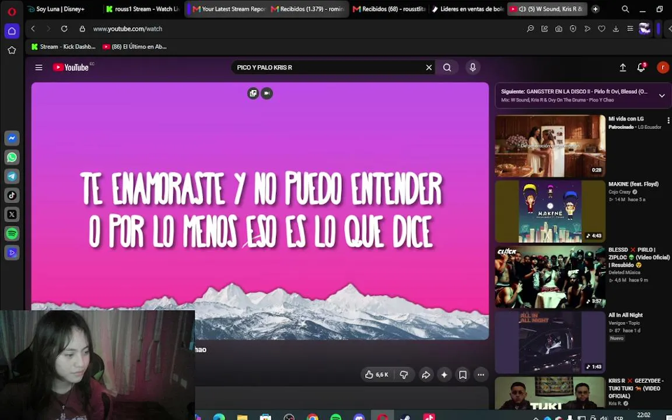Click the address bar URL www.youtube.com/watch
The image size is (672, 420).
[128, 29]
